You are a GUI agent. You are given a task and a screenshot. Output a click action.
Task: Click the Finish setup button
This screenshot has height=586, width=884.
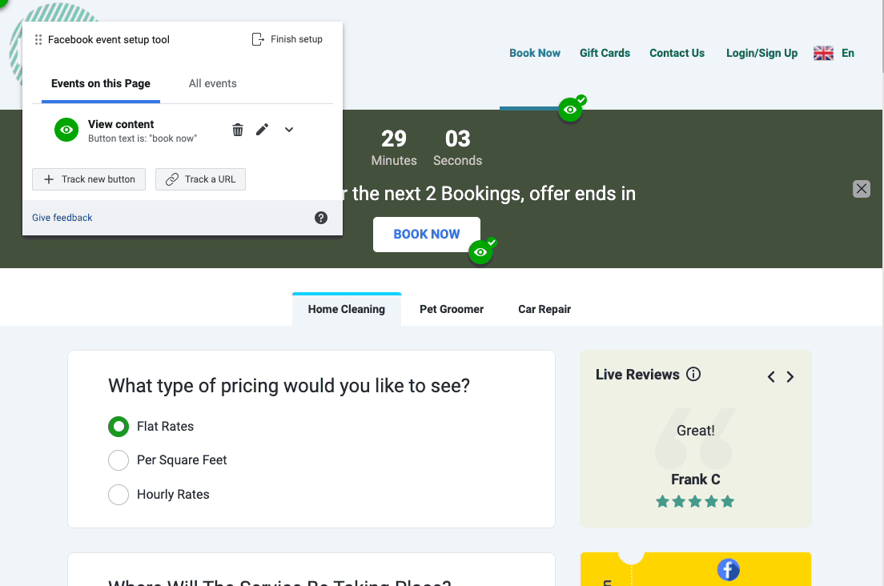(x=287, y=39)
